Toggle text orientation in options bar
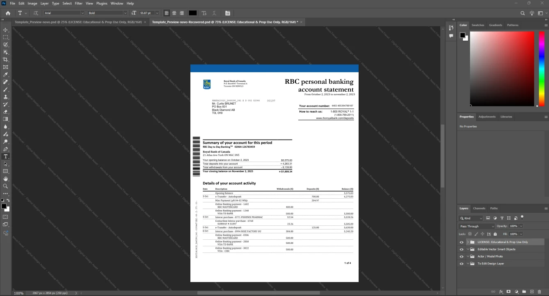 coord(36,13)
